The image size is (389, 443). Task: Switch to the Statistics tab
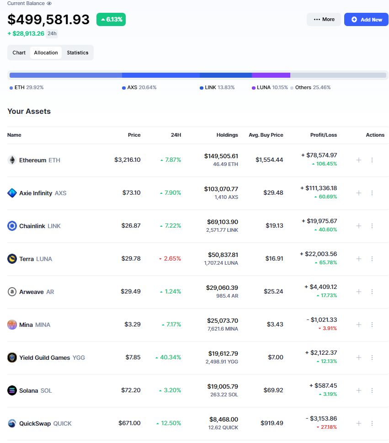pos(77,53)
